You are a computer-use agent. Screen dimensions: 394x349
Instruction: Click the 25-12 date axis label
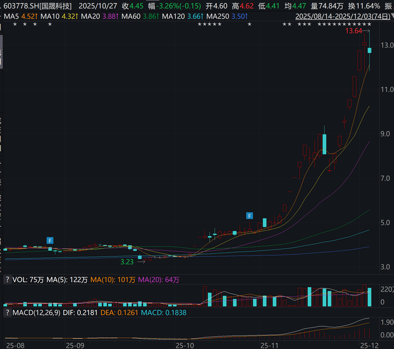[369, 345]
